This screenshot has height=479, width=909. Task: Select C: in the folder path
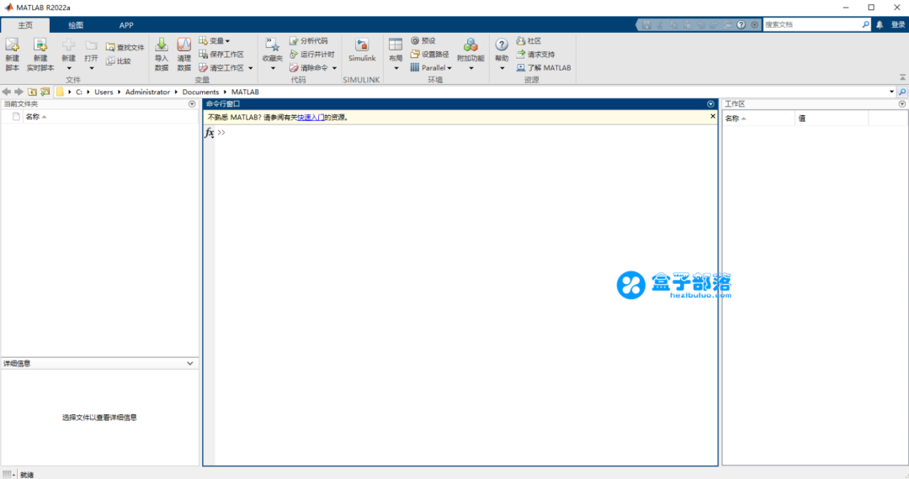coord(79,92)
